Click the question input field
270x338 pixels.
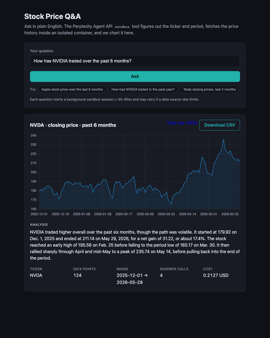coord(135,61)
